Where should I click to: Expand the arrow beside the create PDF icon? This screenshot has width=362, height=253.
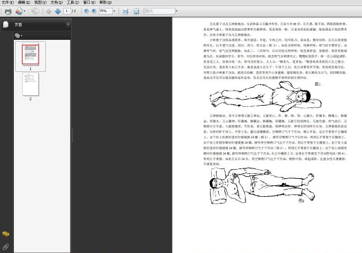25,11
